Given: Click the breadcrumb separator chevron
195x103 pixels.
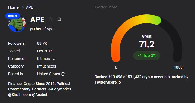Looking at the screenshot, I should (x=23, y=7).
